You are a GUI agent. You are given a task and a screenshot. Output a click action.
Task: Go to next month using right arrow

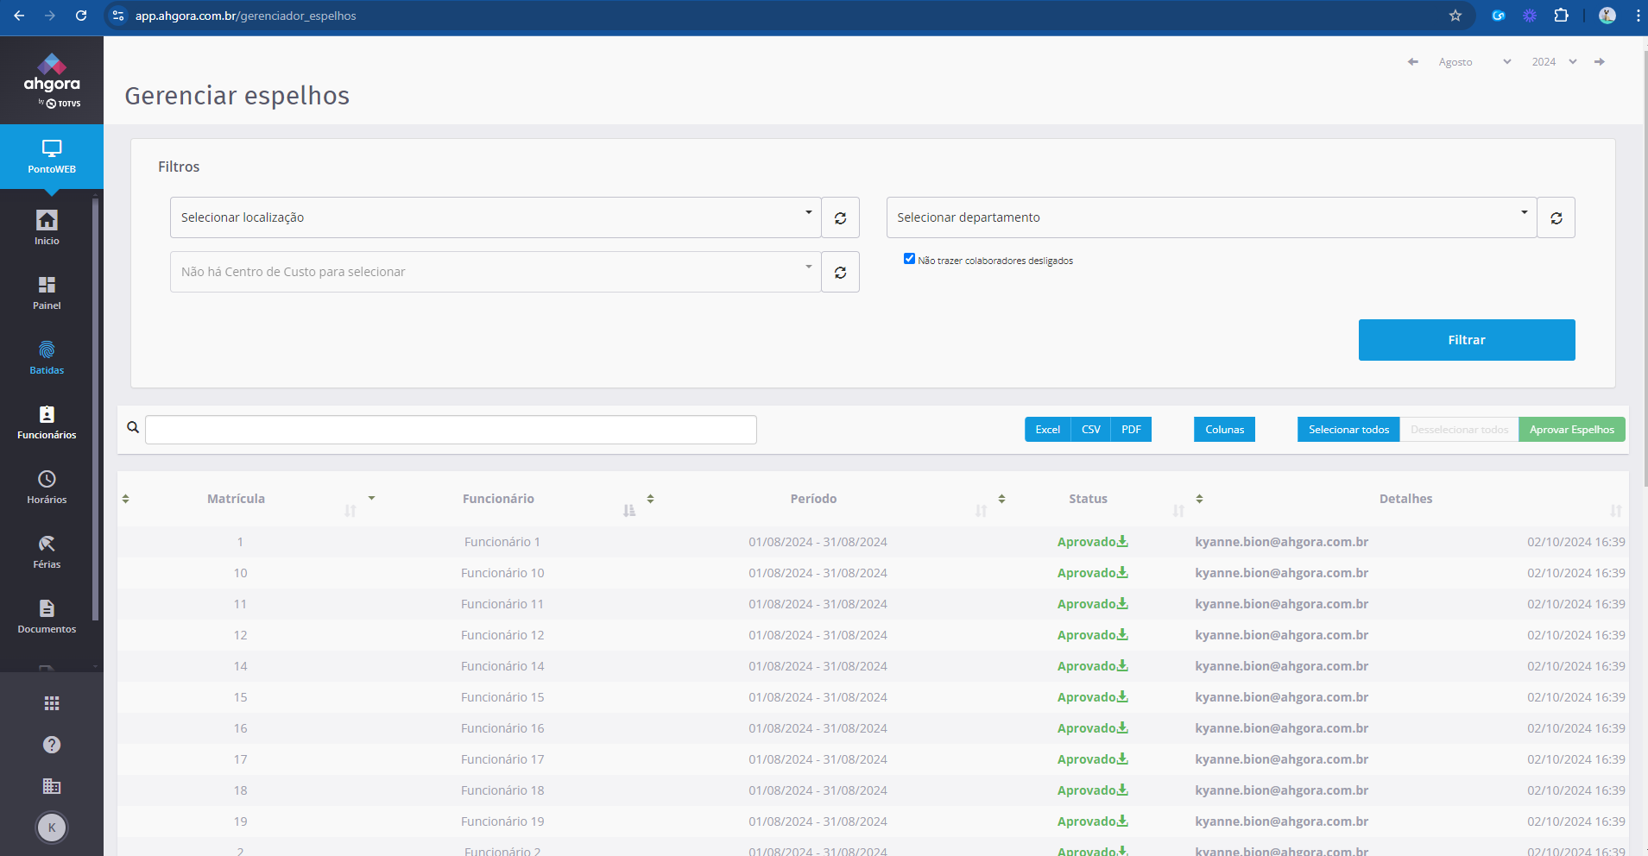(1600, 61)
